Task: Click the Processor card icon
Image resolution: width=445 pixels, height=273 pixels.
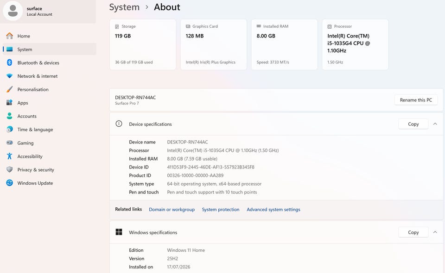Action: 330,26
